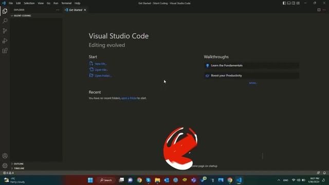Show hidden system tray icons
Image resolution: width=329 pixels, height=185 pixels.
279,180
